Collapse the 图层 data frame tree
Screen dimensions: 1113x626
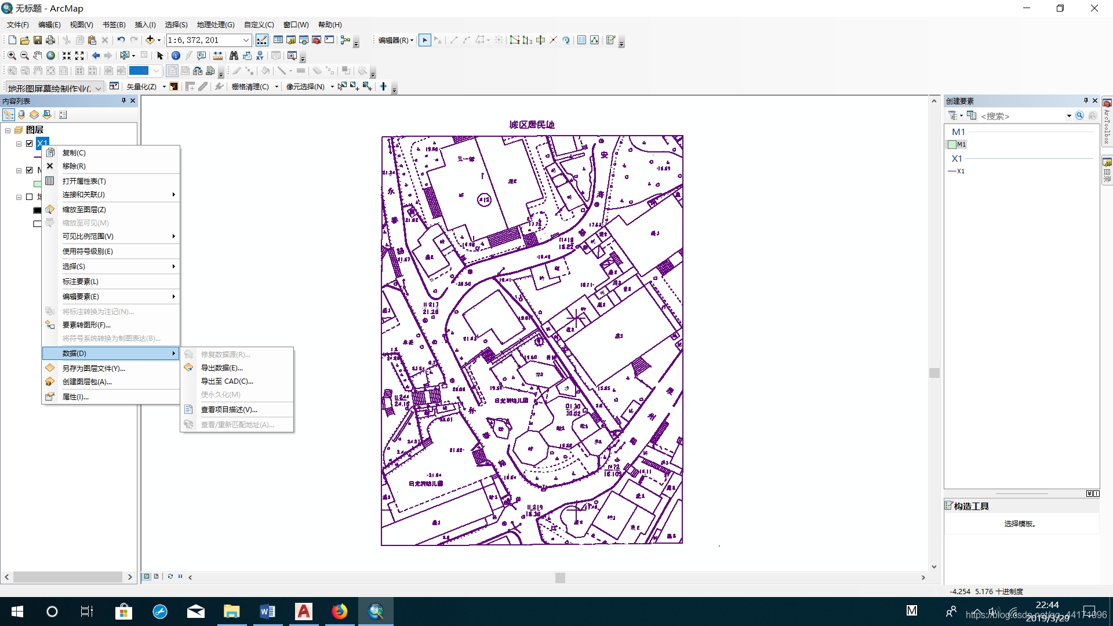coord(8,130)
